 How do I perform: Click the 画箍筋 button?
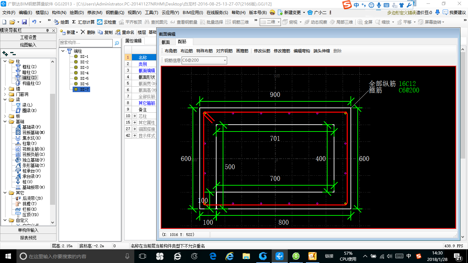click(x=242, y=51)
